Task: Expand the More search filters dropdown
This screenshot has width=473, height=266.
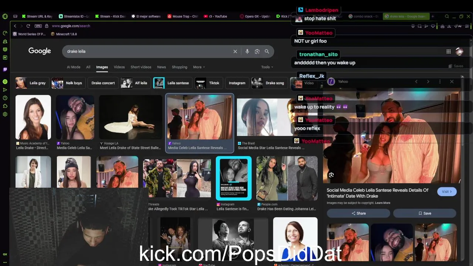Action: (199, 67)
